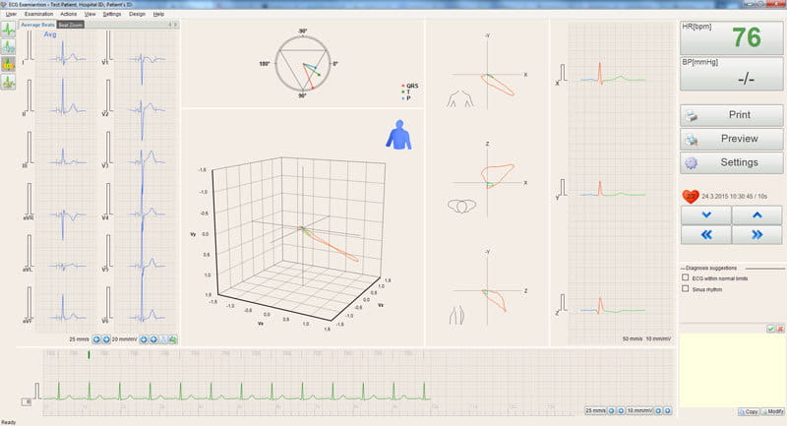Viewport: 787px width, 426px height.
Task: Click the green marker on rhythm strip timeline
Action: click(x=89, y=353)
